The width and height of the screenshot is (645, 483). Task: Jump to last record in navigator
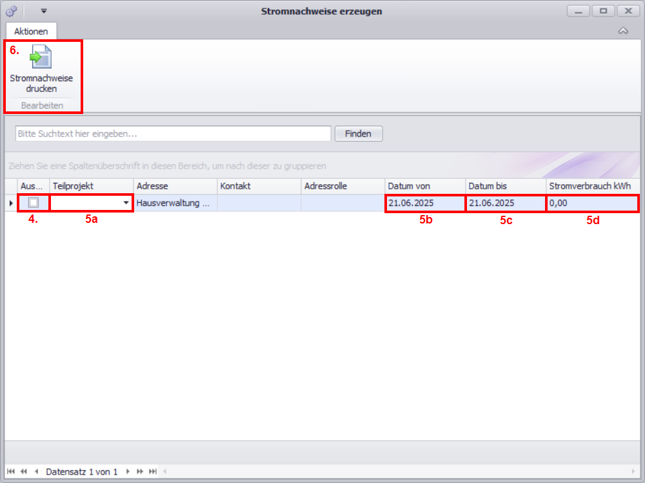click(x=153, y=471)
